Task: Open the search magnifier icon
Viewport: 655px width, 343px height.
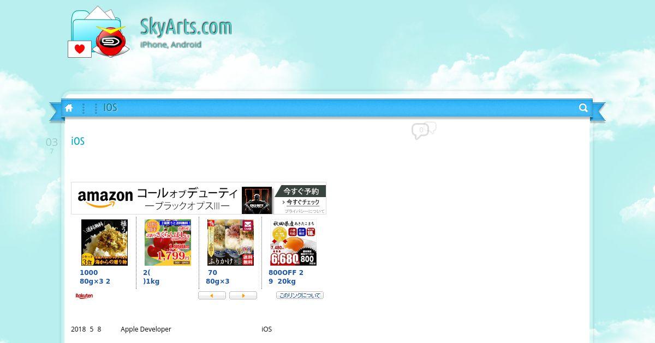Action: pyautogui.click(x=583, y=108)
